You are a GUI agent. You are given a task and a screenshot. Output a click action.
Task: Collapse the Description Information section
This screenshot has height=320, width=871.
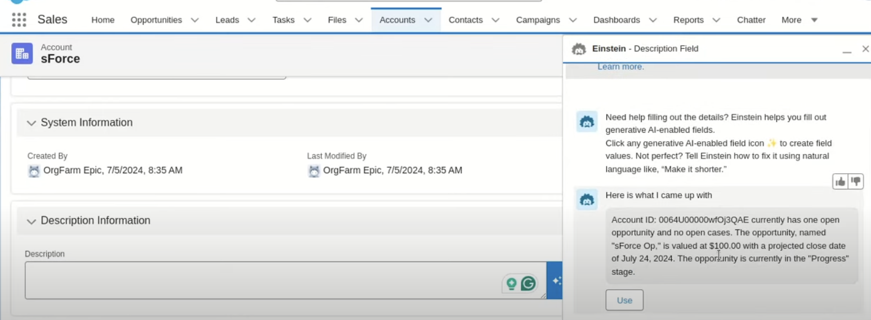click(x=32, y=221)
